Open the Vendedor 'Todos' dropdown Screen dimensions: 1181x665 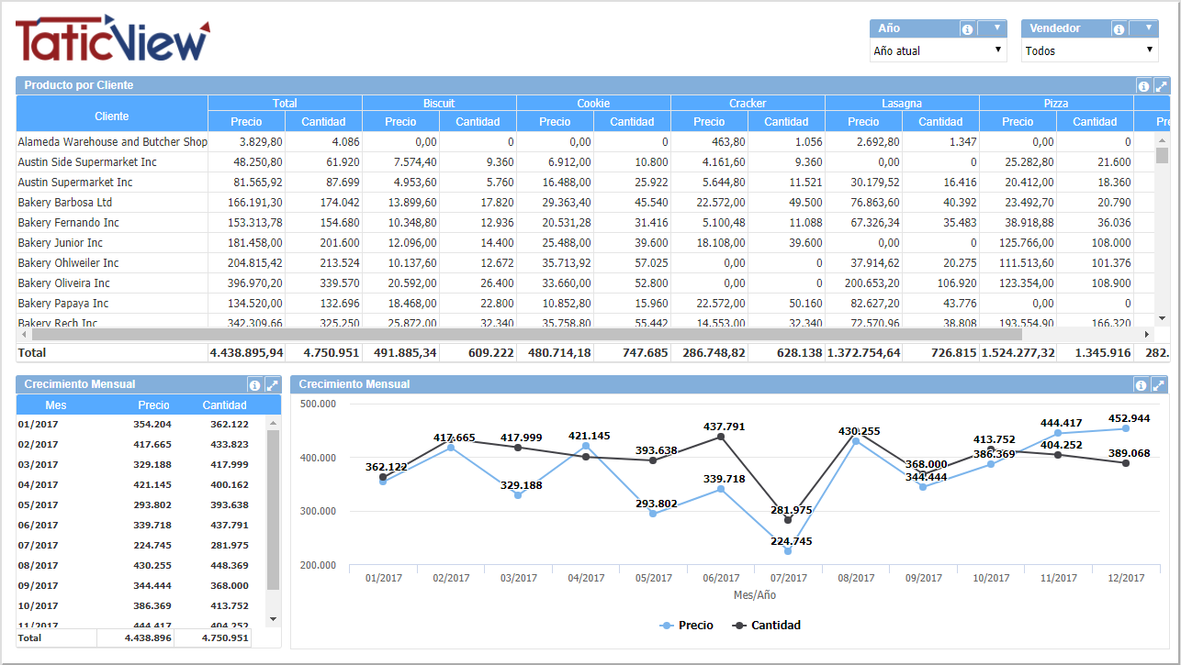[x=1089, y=51]
